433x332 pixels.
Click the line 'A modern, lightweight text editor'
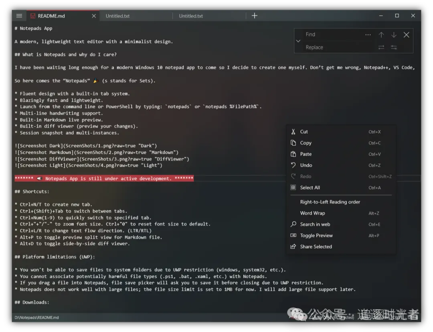[x=93, y=41]
